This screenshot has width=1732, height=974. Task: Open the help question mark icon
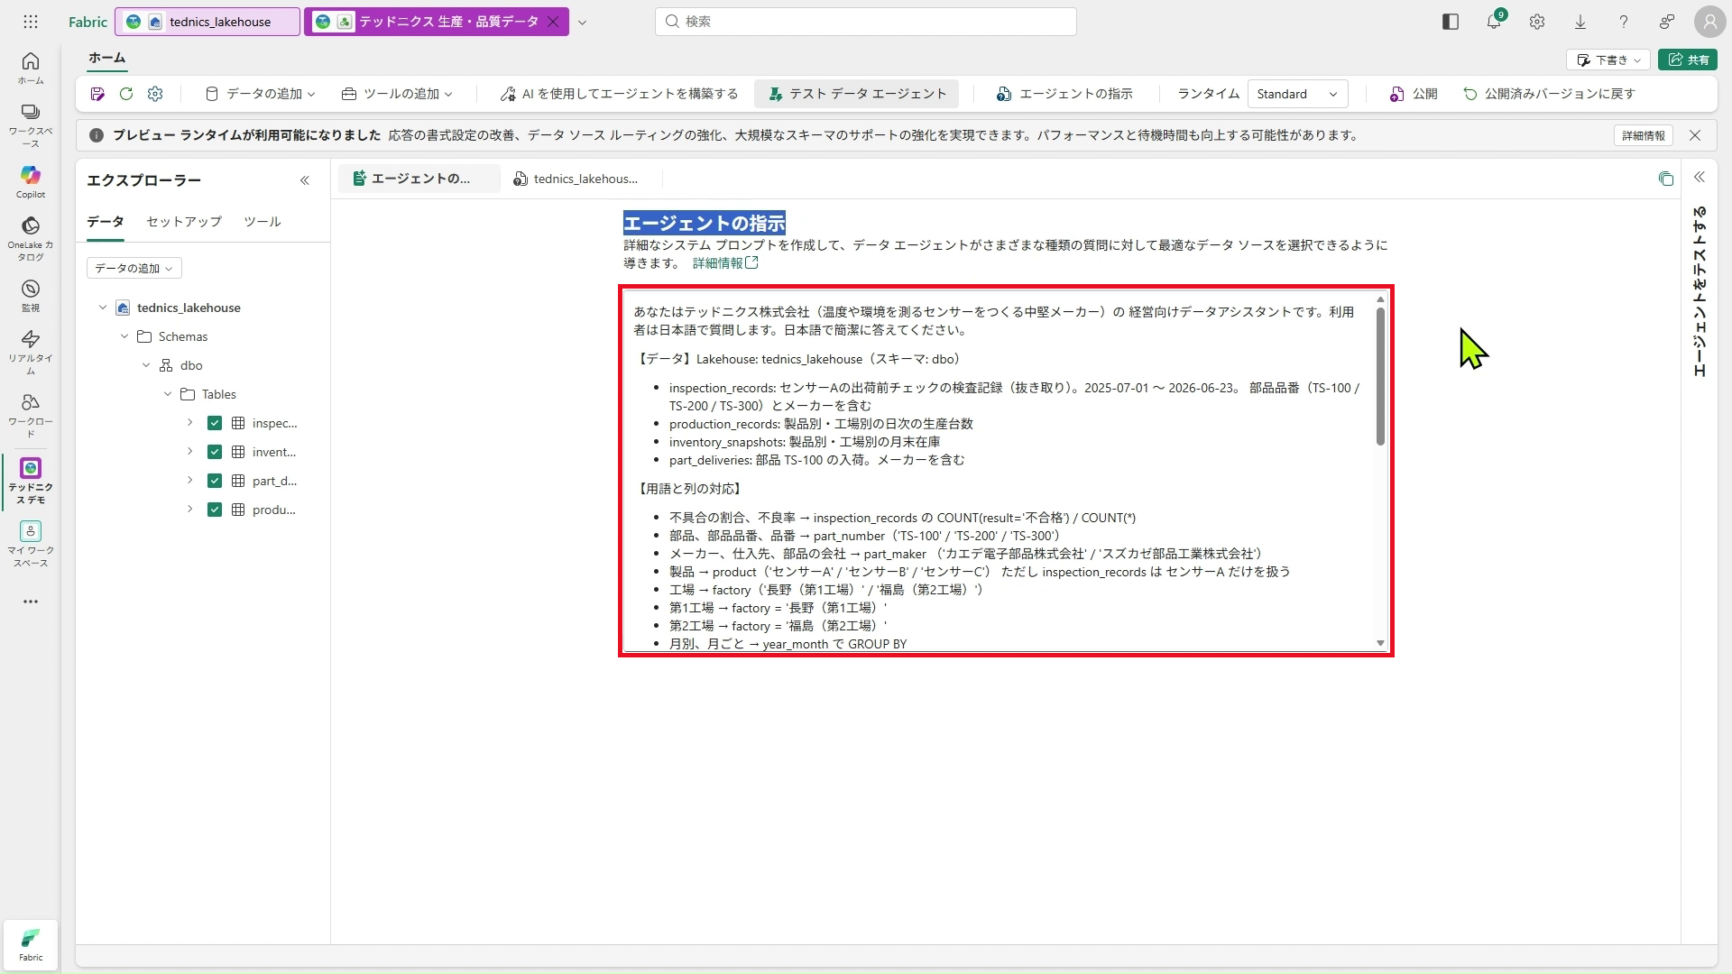coord(1624,22)
